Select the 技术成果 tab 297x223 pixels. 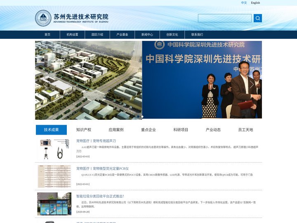coord(51,130)
